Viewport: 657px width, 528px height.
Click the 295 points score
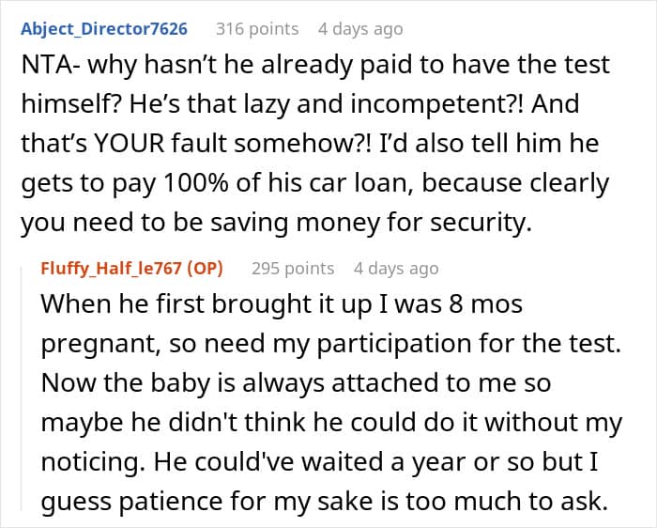pos(293,268)
